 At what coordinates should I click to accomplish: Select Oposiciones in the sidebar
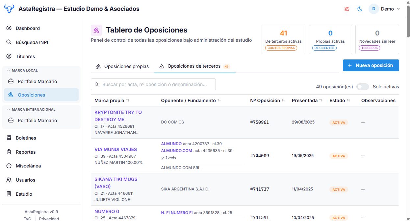(x=41, y=95)
